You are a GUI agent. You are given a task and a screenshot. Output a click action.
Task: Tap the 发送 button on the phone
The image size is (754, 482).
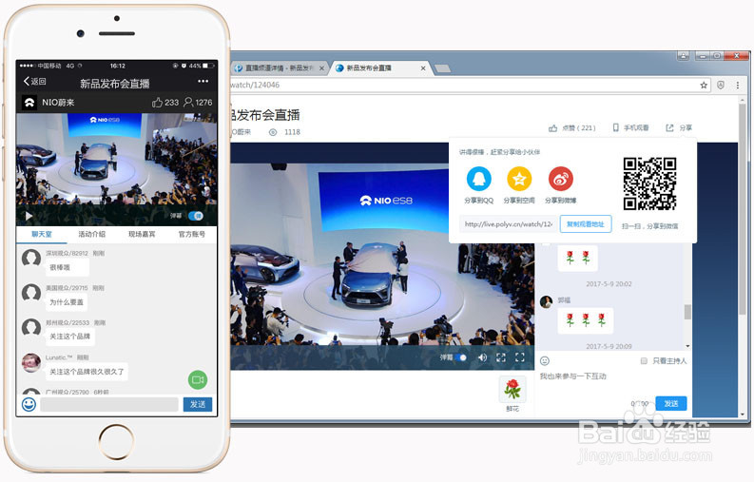pos(198,404)
